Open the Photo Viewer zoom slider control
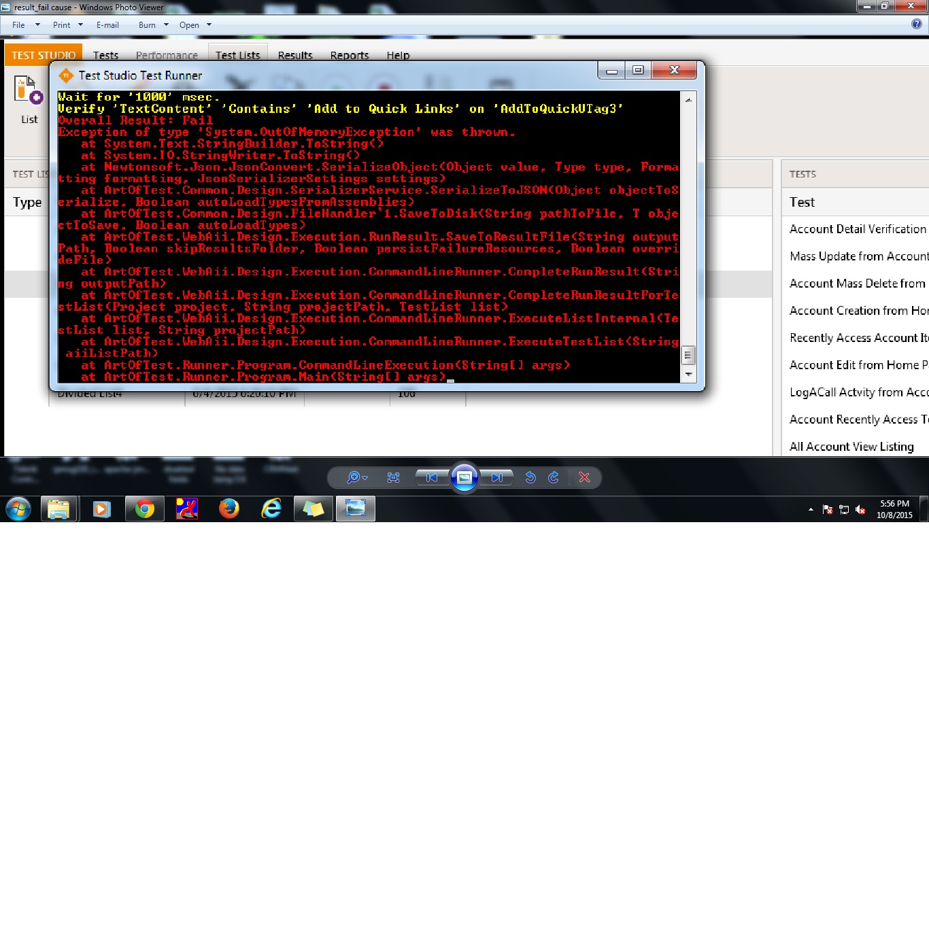This screenshot has height=941, width=929. [x=357, y=478]
